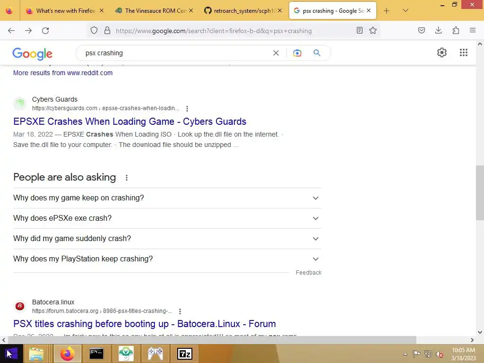Open Firefox View pinned tab

[x=9, y=11]
